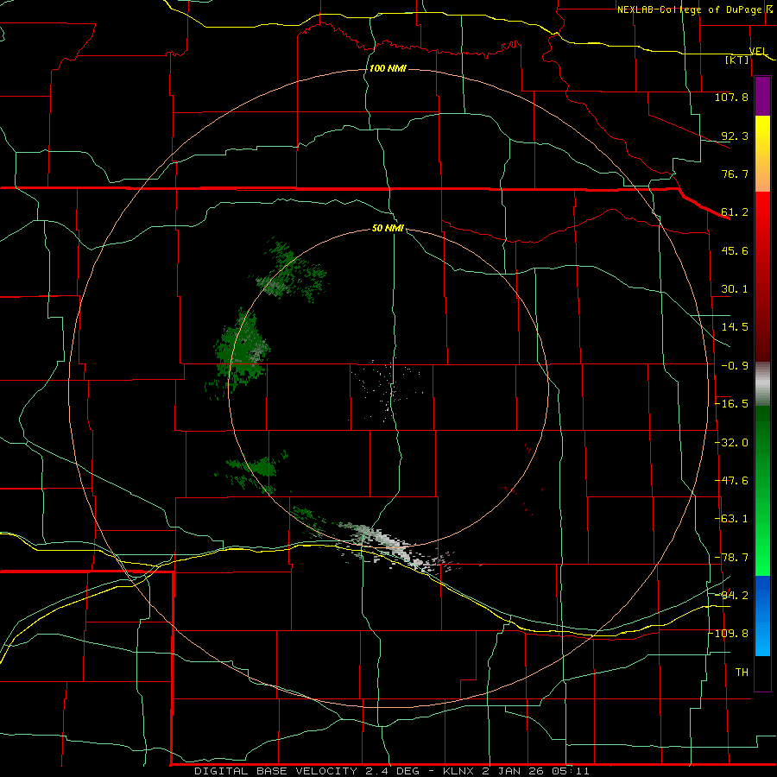Click the 30.1 velocity scale value

tap(735, 289)
